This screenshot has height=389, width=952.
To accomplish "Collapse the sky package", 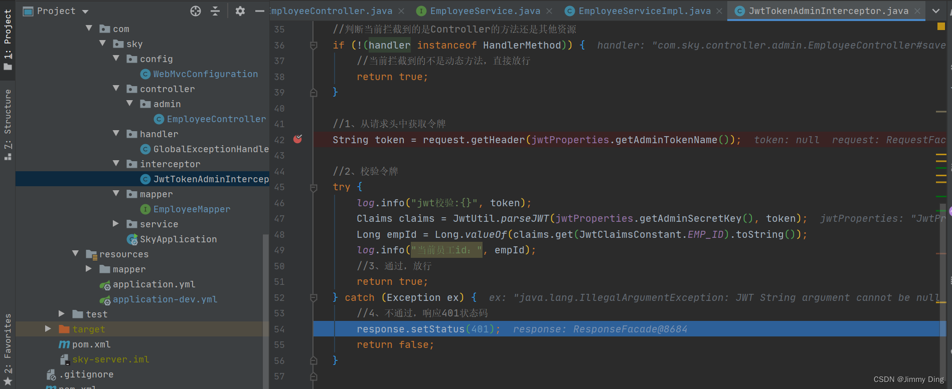I will pos(102,44).
